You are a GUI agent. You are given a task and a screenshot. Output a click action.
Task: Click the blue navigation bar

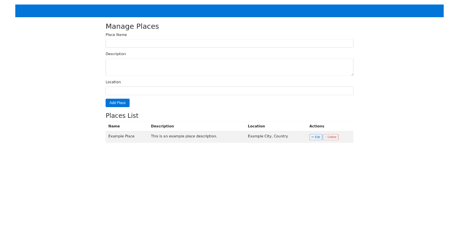click(229, 11)
